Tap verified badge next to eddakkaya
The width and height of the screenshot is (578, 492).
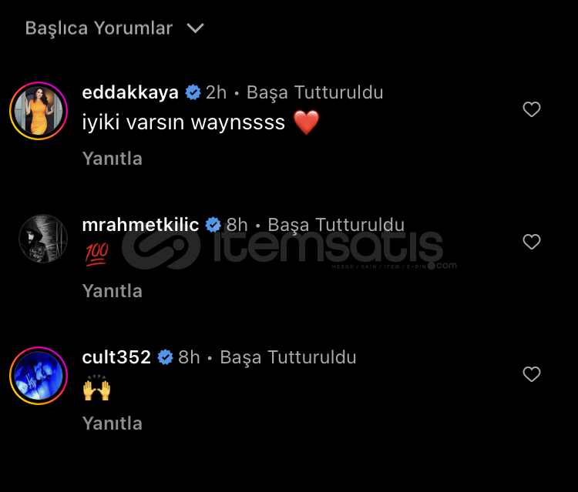193,92
